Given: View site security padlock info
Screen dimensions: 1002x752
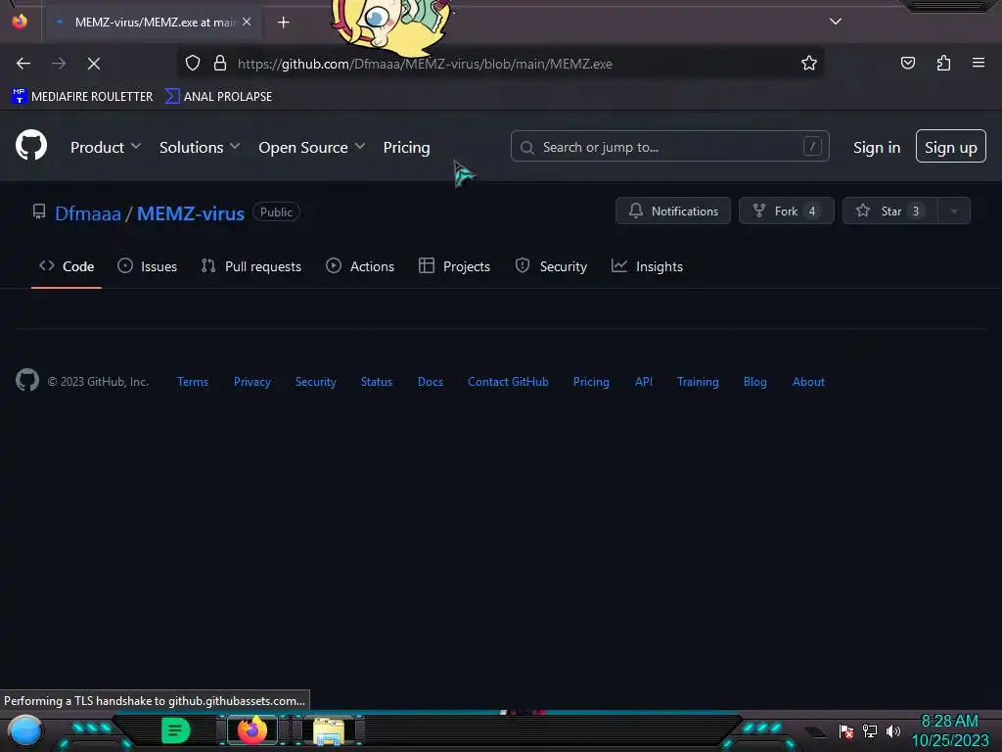Looking at the screenshot, I should [x=220, y=64].
